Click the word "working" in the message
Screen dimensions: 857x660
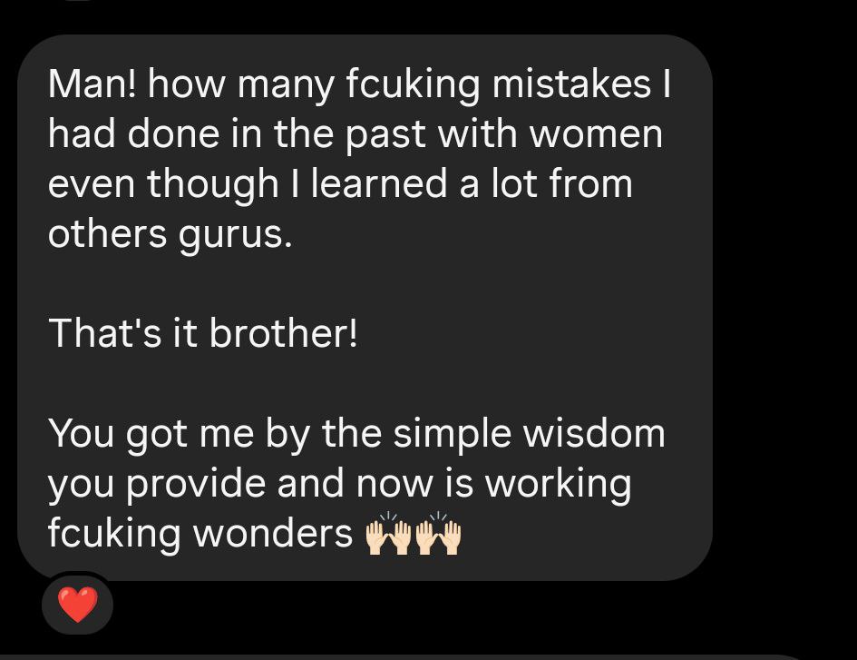coord(558,484)
